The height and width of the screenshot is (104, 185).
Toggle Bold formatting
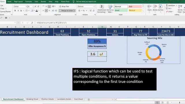point(15,11)
